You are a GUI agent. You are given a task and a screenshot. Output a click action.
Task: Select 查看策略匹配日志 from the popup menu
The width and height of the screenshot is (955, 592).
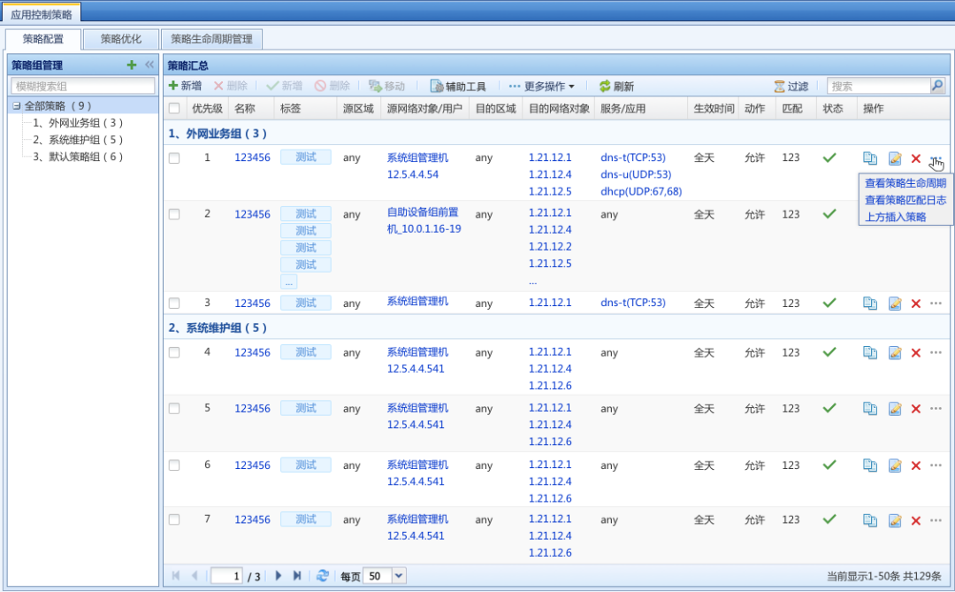click(905, 200)
